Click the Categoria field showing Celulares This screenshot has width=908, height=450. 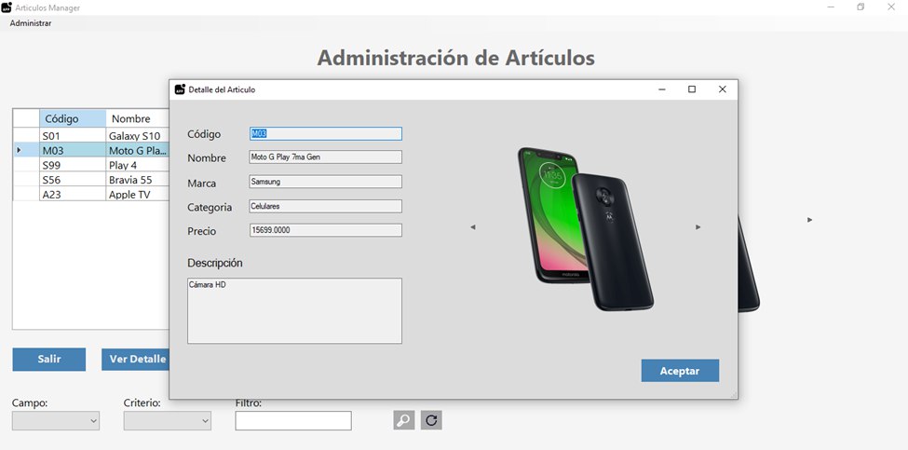point(325,206)
